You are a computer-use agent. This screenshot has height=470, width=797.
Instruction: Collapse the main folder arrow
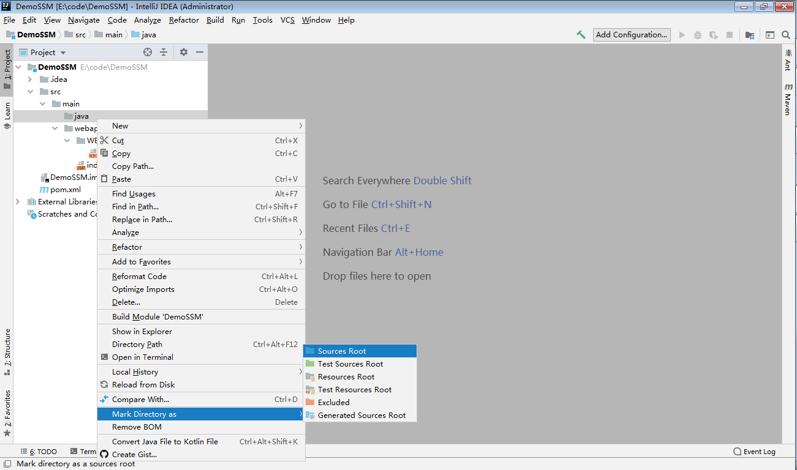43,104
